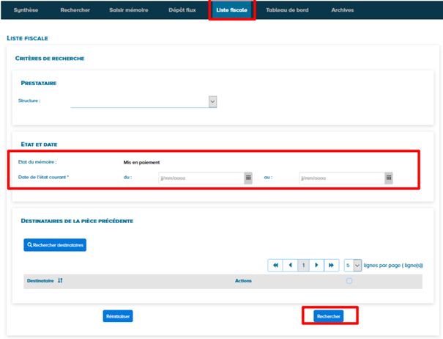Screen dimensions: 443x339
Task: Go to next page of results
Action: click(316, 265)
